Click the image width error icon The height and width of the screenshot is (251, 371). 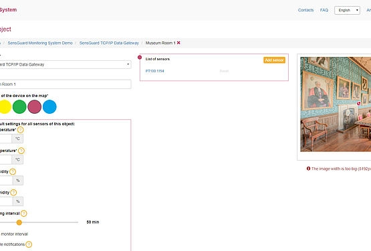(x=308, y=169)
